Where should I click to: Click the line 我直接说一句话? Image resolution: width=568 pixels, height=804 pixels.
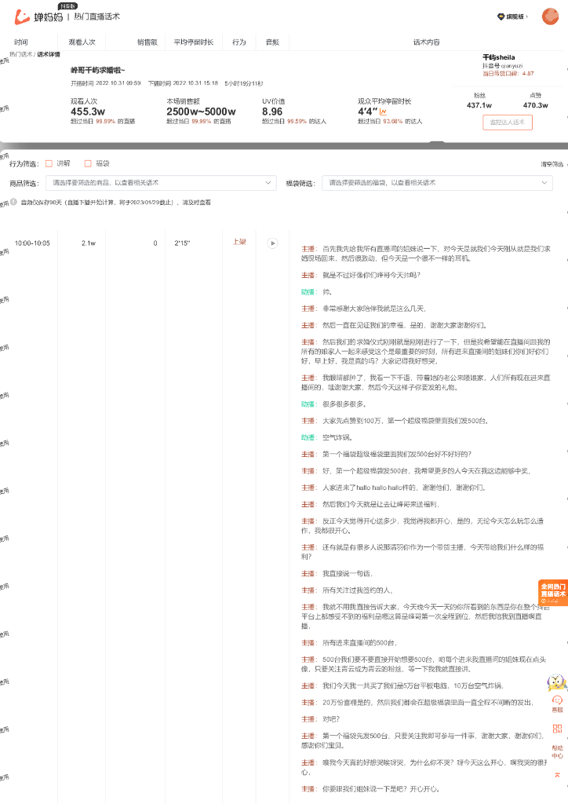[x=348, y=573]
